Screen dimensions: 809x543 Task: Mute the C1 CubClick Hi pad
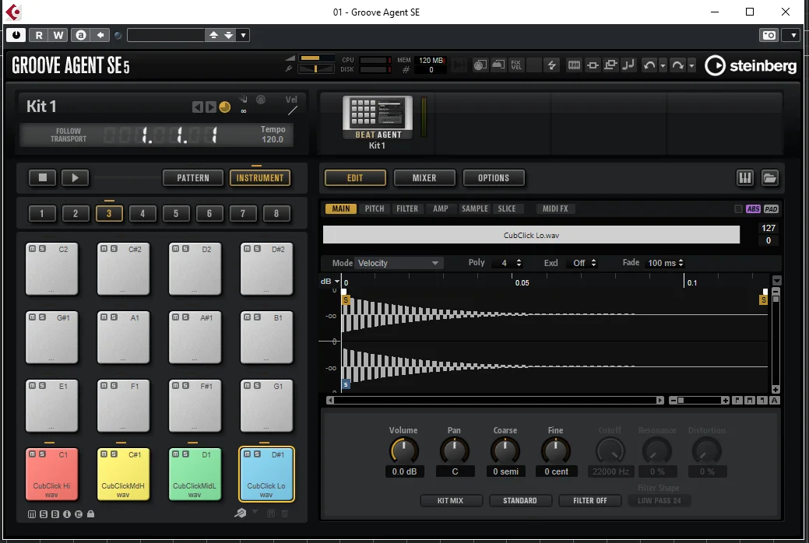point(33,454)
